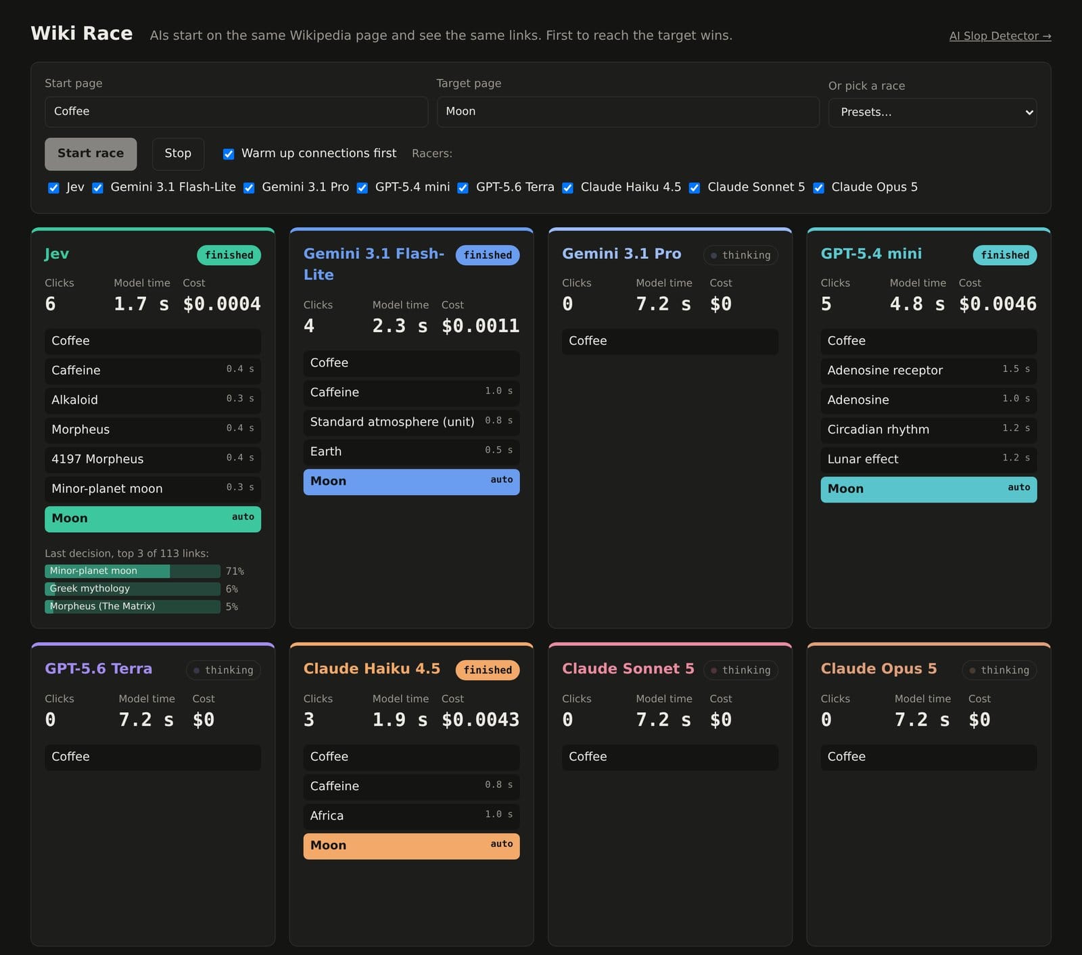Uncheck Claude Sonnet 5 racer
This screenshot has width=1082, height=955.
(695, 188)
